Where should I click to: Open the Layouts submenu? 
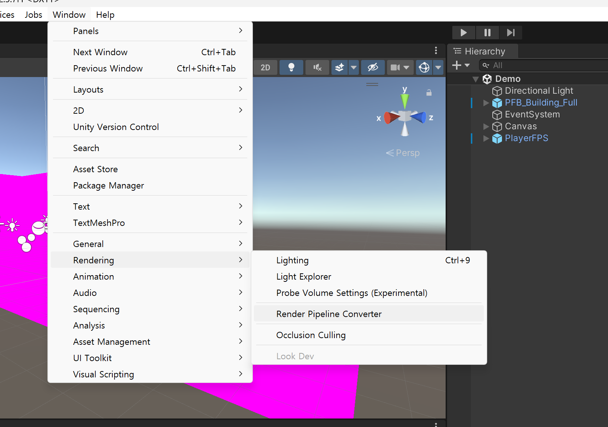click(x=150, y=90)
